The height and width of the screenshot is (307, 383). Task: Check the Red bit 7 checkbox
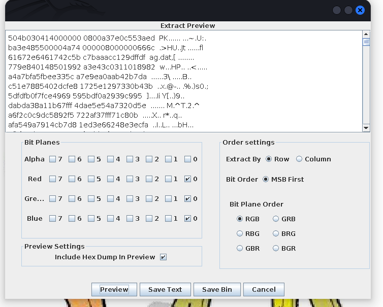(x=52, y=179)
